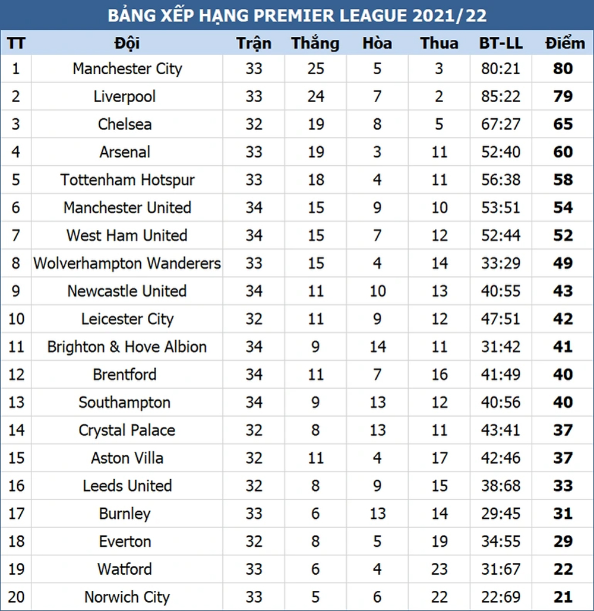Click the Hòa column header
Screen dimensions: 594x611
coord(377,43)
